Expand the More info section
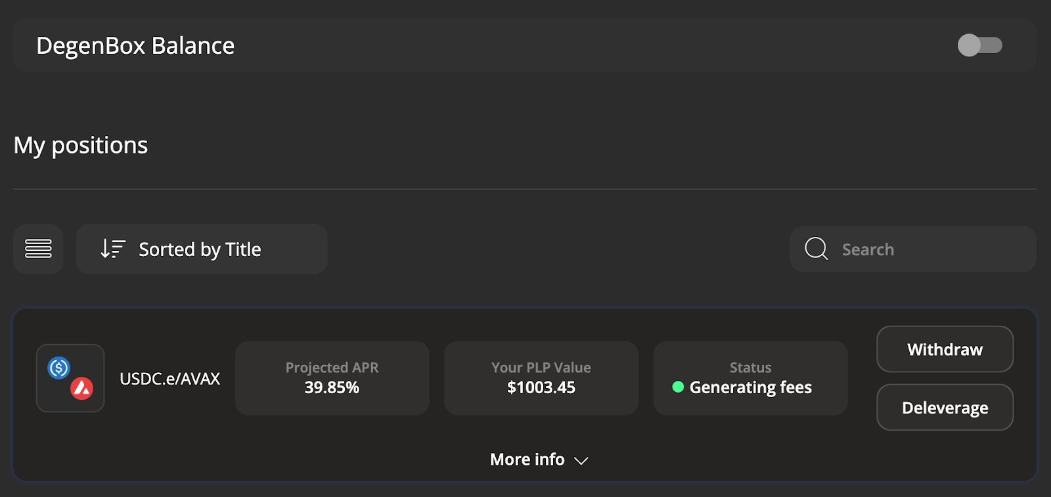1051x497 pixels. coord(527,460)
